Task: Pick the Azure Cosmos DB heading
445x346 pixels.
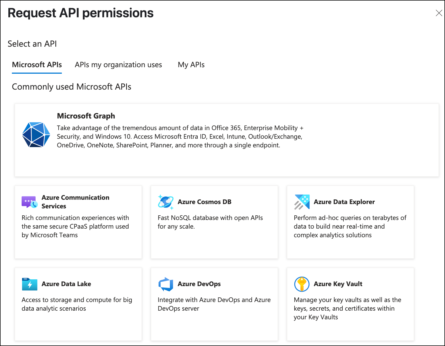Action: click(204, 202)
